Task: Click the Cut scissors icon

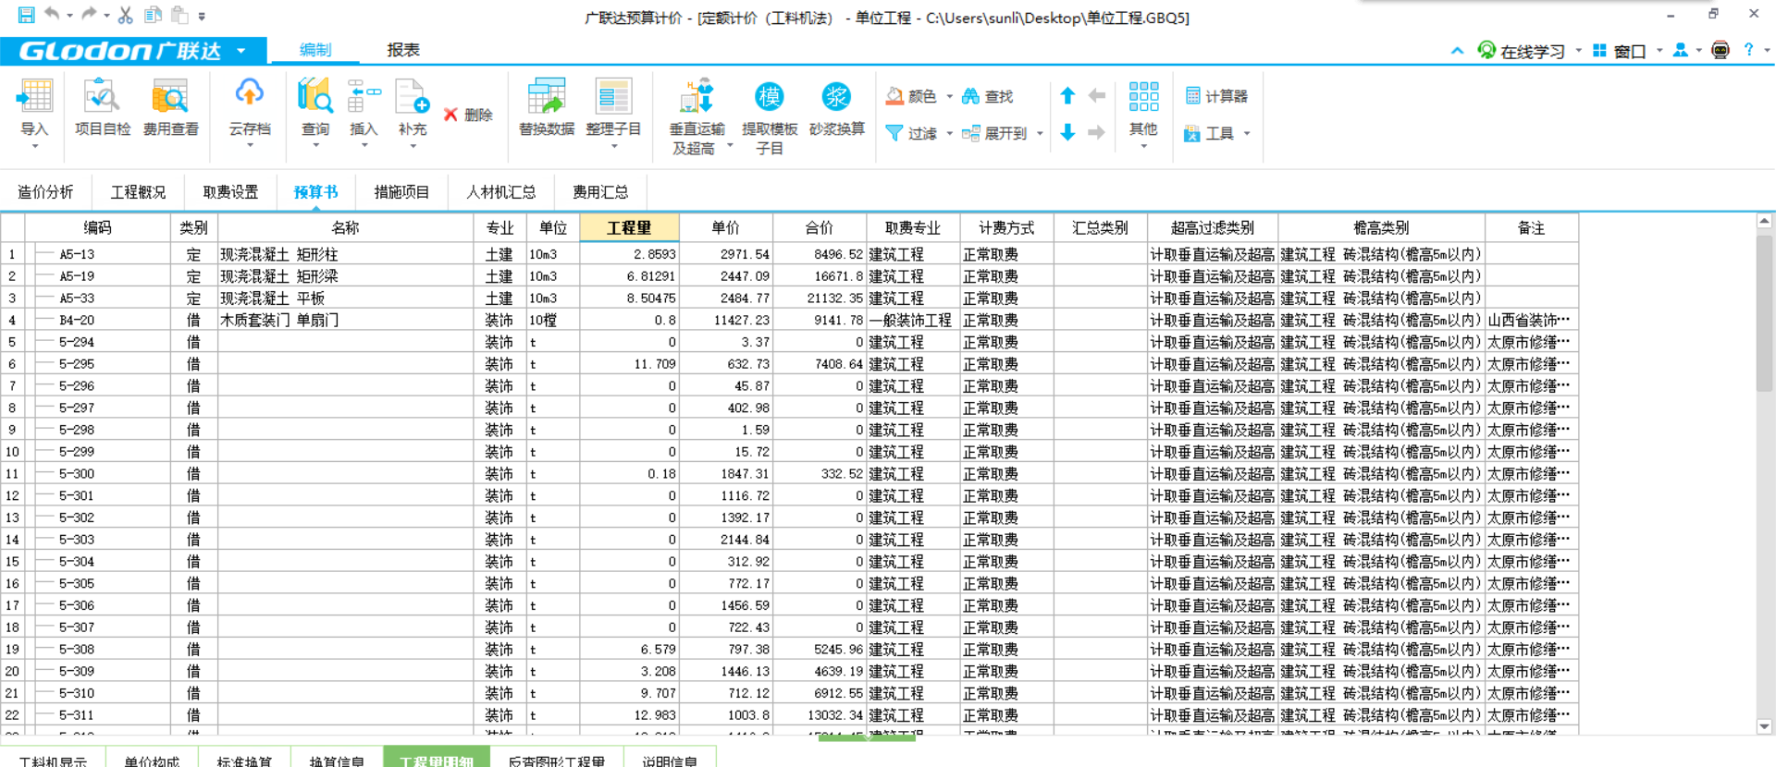Action: (x=126, y=15)
